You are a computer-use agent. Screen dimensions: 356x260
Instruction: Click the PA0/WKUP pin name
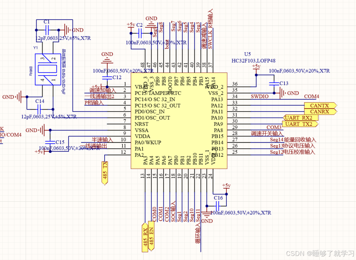[148, 142]
